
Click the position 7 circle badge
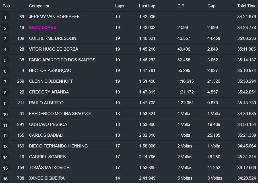(x=5, y=82)
